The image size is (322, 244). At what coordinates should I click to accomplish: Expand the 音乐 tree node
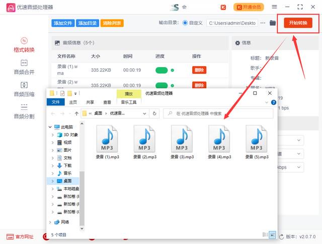pyautogui.click(x=52, y=173)
